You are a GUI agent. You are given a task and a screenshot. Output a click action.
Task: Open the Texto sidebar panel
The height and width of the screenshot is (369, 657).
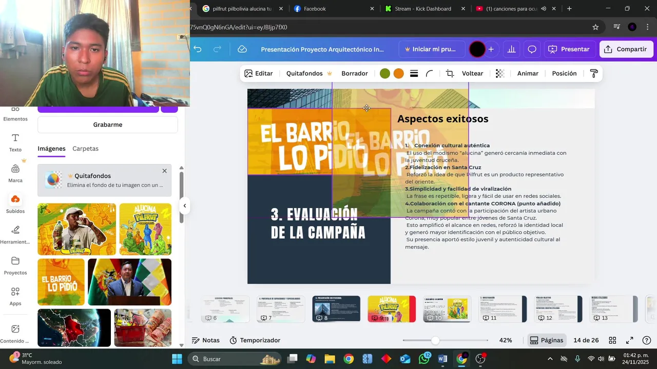pos(15,143)
